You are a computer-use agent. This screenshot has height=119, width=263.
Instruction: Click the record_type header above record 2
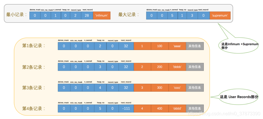tap(113, 61)
